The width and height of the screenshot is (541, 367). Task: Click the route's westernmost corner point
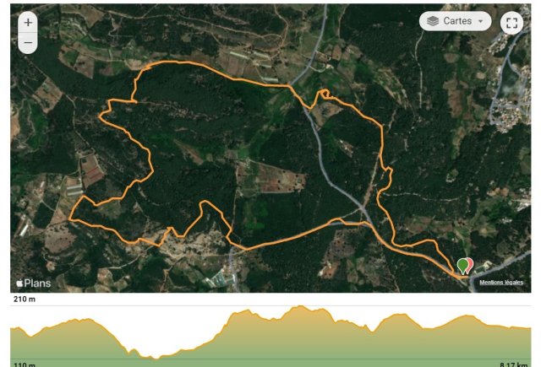pos(70,219)
